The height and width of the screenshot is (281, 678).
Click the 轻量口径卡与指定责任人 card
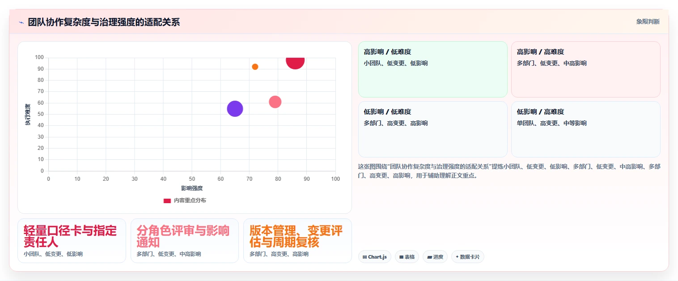pyautogui.click(x=72, y=241)
